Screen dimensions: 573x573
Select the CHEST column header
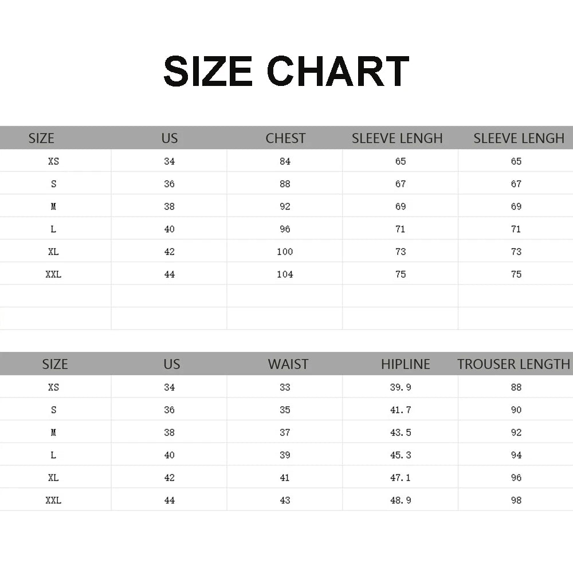pyautogui.click(x=285, y=138)
